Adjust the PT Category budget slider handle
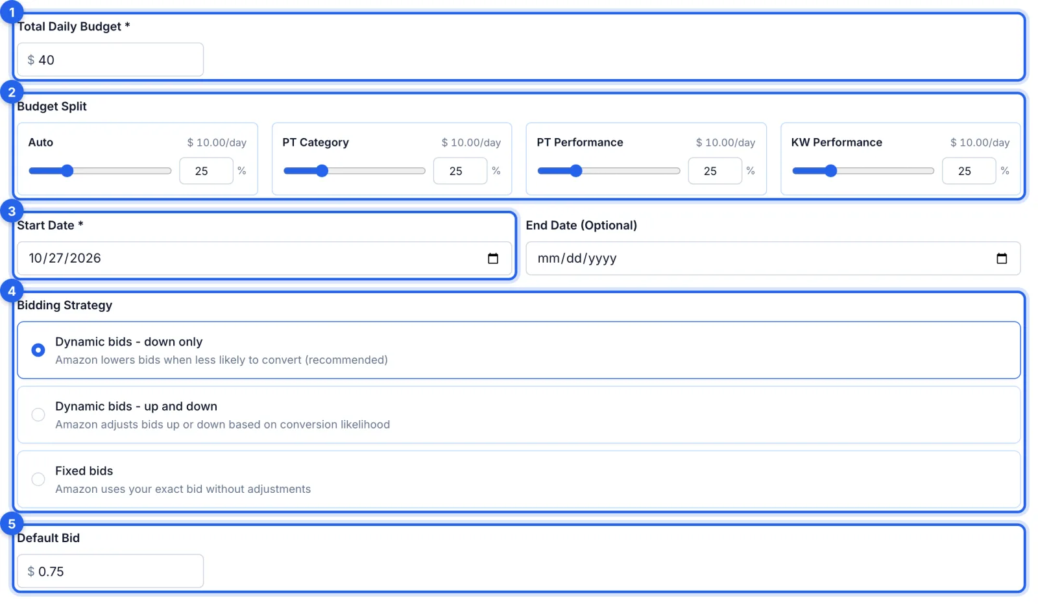 322,171
